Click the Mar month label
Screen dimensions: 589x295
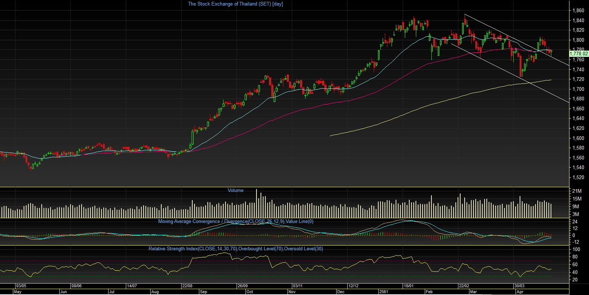[x=473, y=292]
